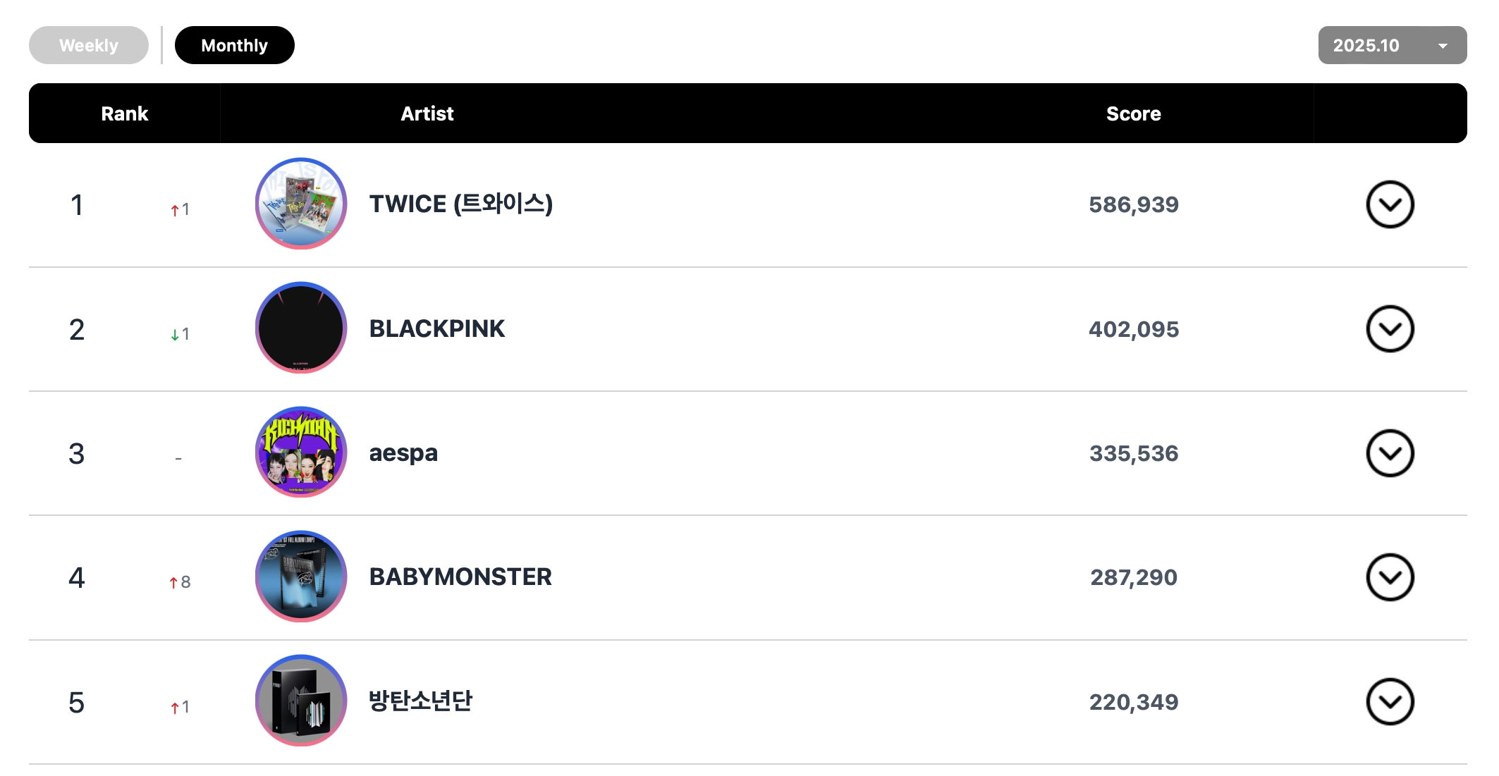This screenshot has height=776, width=1499.
Task: Click the 방탄소년단 album cover thumbnail
Action: tap(301, 701)
